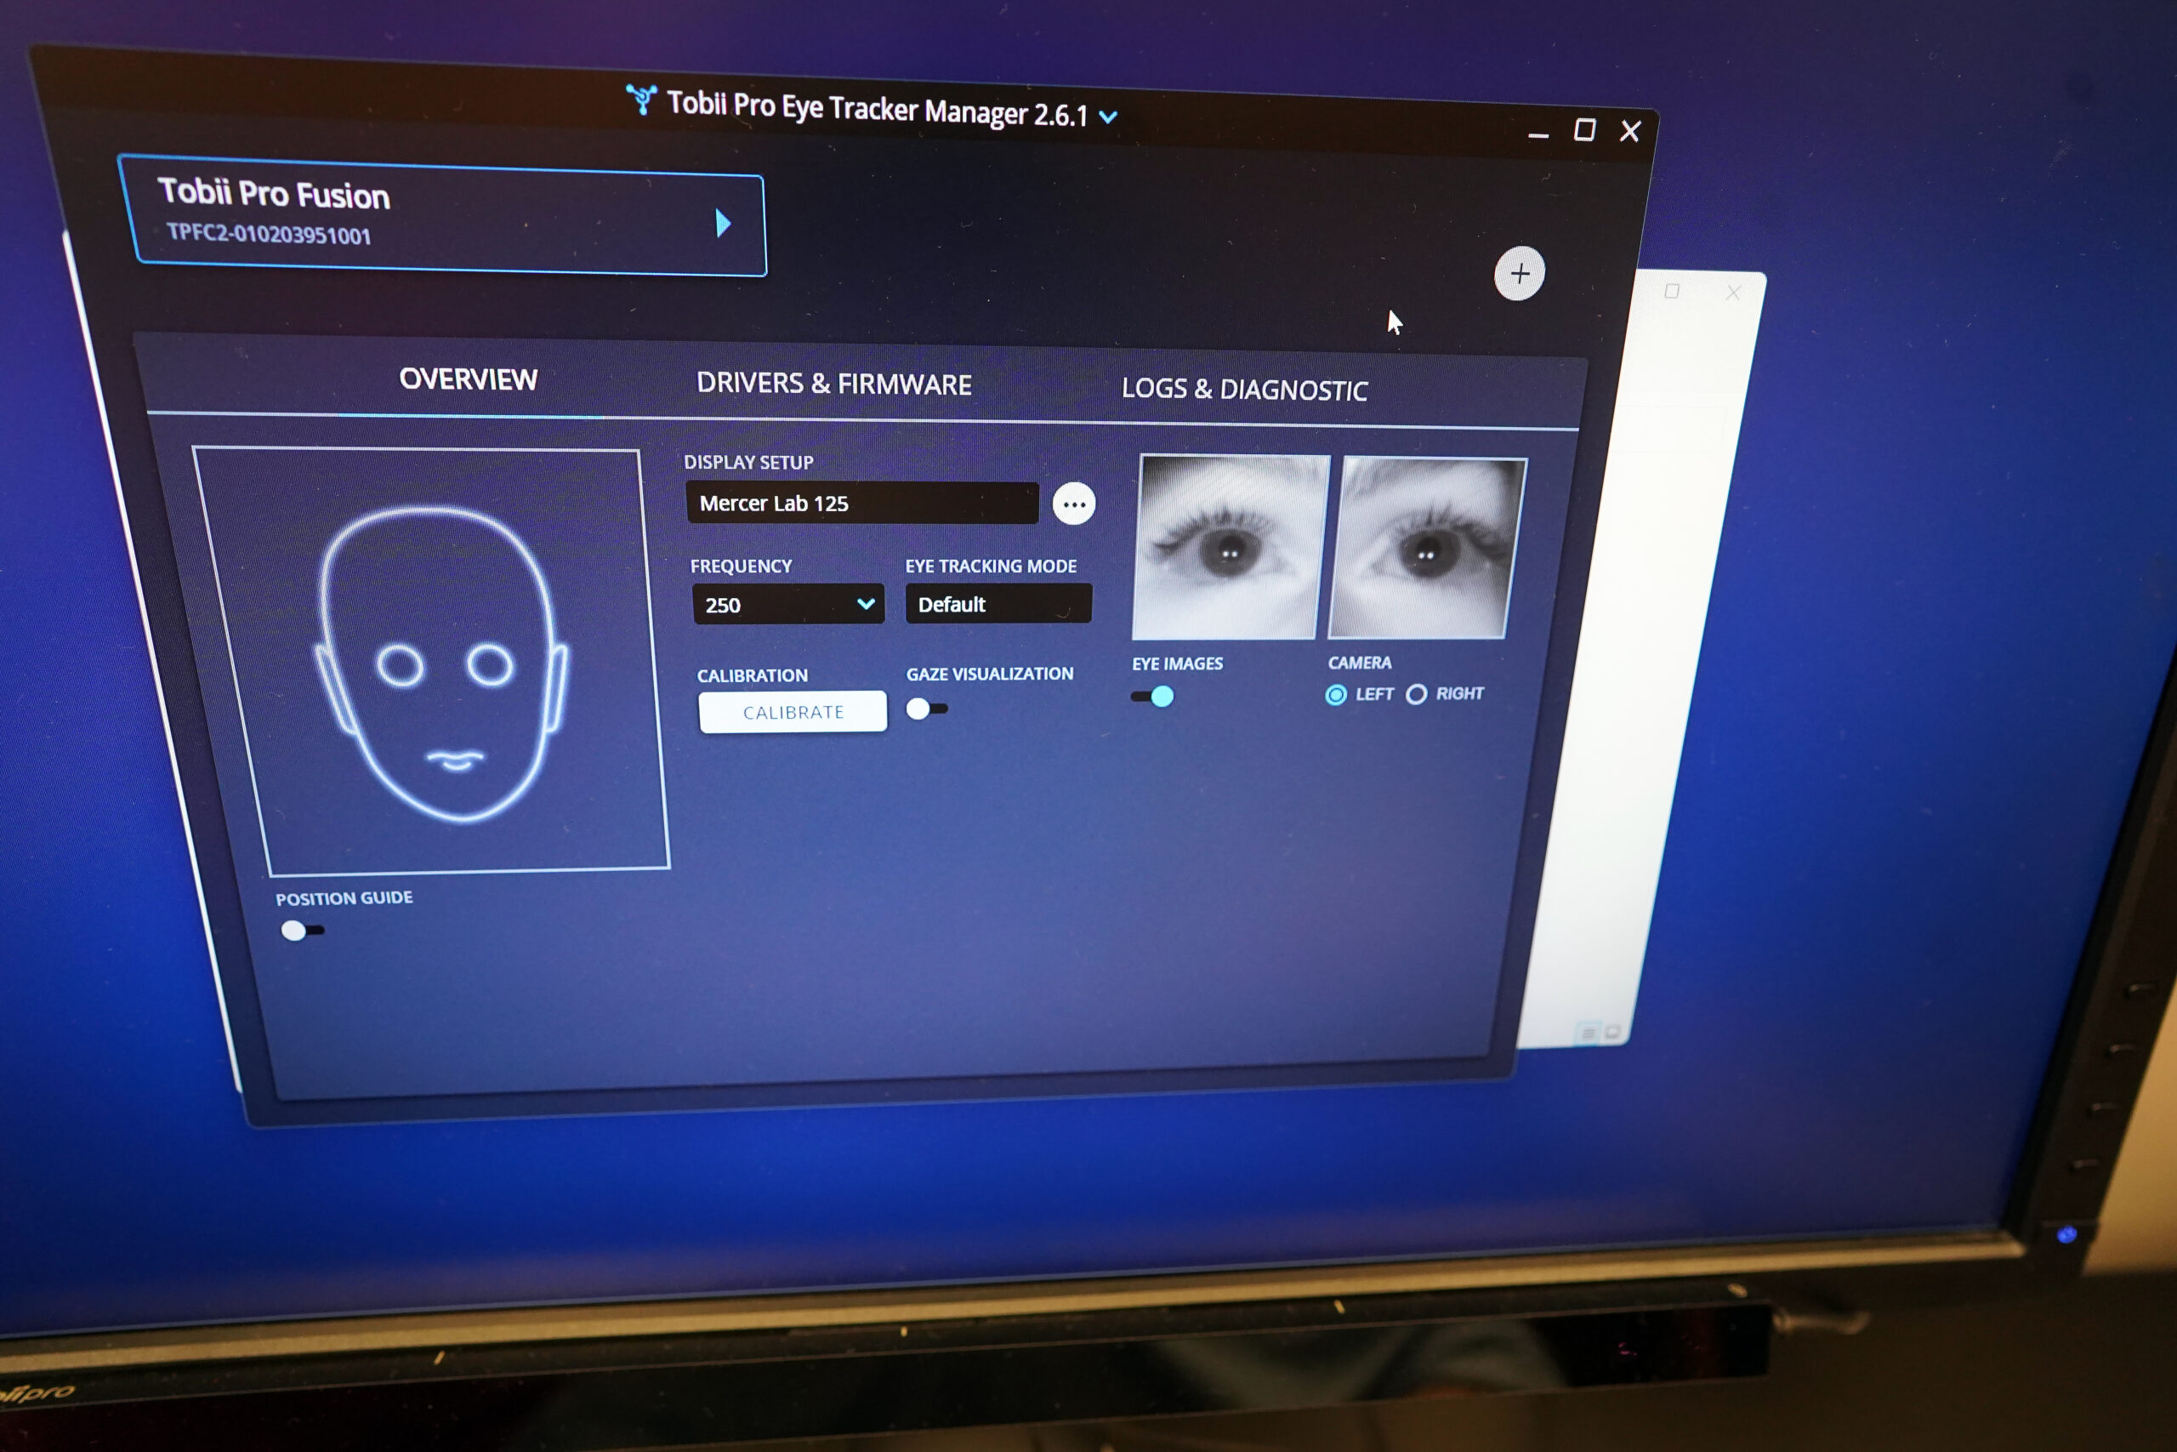Viewport: 2177px width, 1452px height.
Task: Click the second eye image thumbnail
Action: [1427, 548]
